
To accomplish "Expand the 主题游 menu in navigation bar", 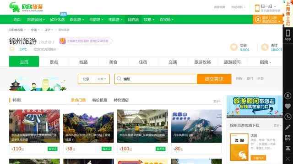I will [x=115, y=20].
